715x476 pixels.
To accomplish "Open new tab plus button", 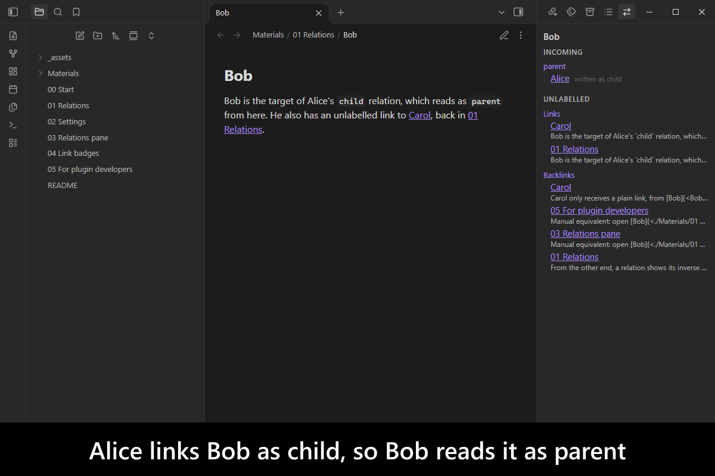I will 341,12.
